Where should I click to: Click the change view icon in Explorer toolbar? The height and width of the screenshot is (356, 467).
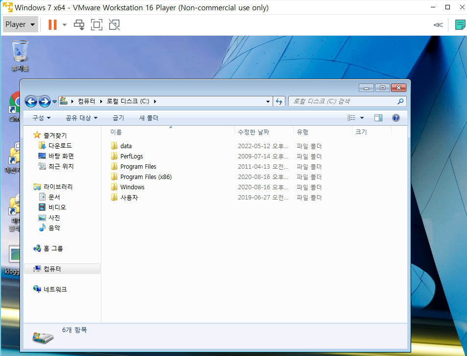point(351,118)
